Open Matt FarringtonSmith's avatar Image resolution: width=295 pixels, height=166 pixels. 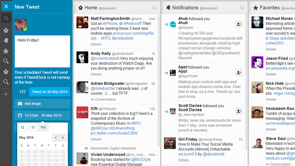(x=82, y=23)
